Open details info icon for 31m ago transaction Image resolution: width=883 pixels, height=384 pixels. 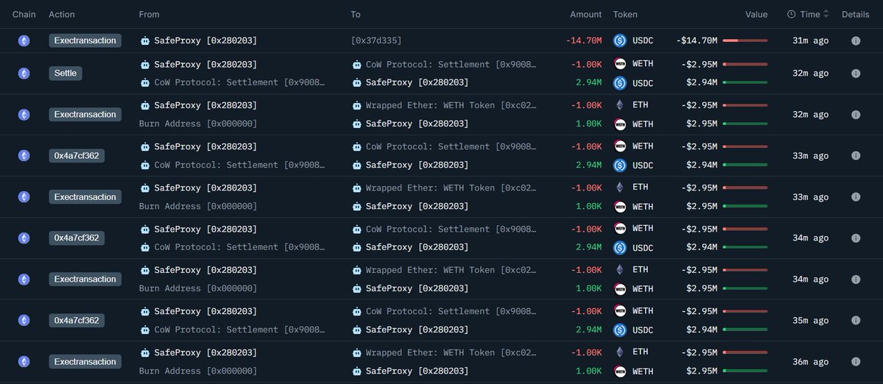pyautogui.click(x=856, y=41)
